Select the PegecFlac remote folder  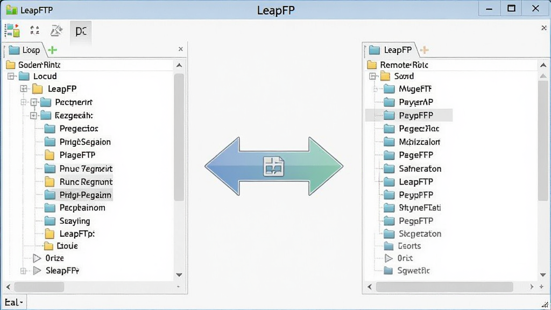[x=411, y=129]
